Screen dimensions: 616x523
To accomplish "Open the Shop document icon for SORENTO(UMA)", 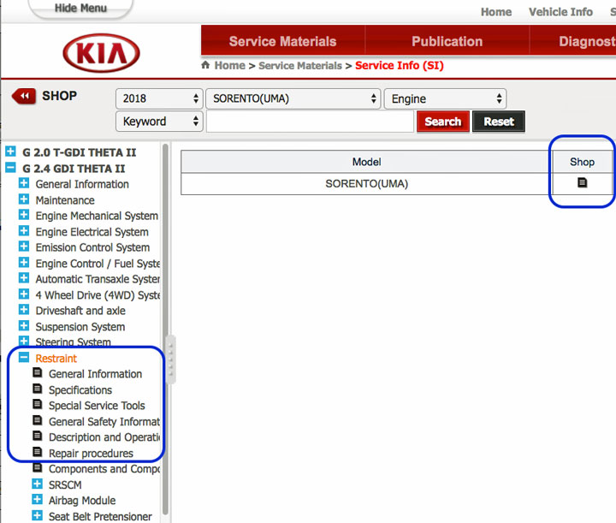I will (x=582, y=182).
